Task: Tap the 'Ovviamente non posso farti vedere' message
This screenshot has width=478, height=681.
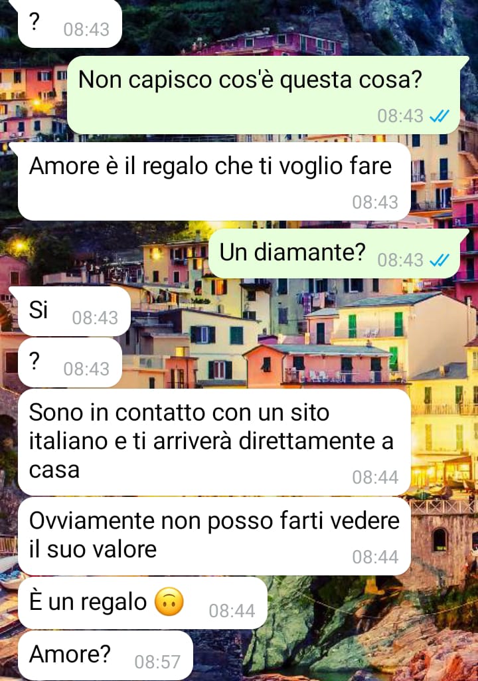Action: click(x=214, y=536)
